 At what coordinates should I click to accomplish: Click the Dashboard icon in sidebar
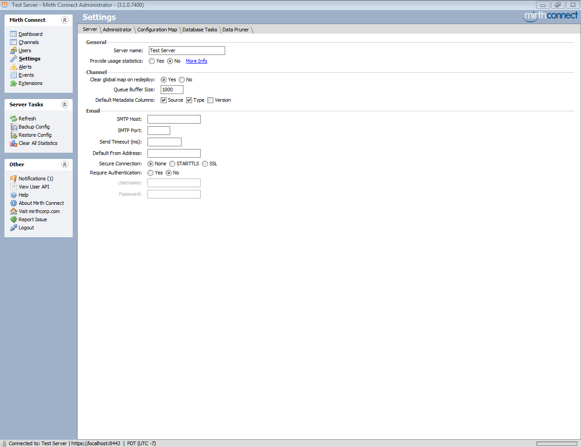coord(14,34)
